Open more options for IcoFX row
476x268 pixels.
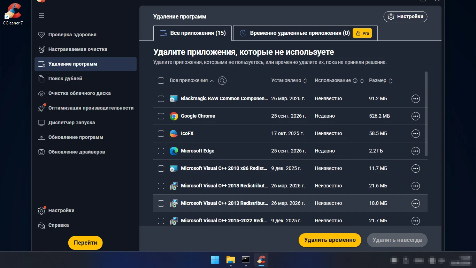coord(416,134)
